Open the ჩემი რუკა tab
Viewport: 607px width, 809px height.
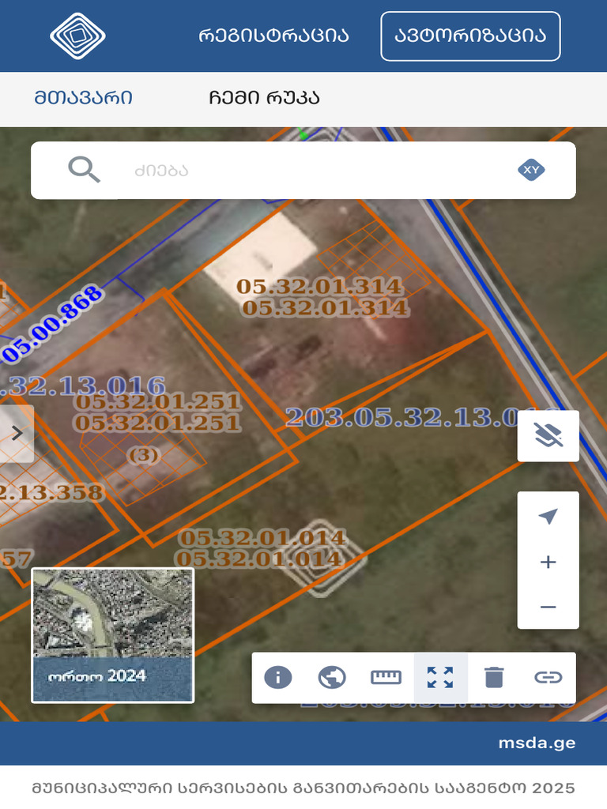(264, 97)
